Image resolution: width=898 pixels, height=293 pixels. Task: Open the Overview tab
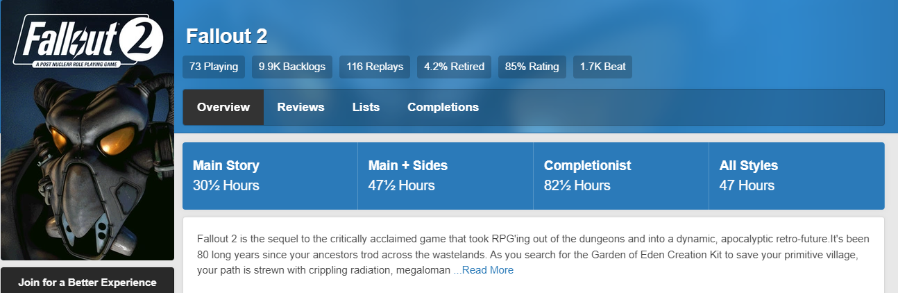[223, 107]
